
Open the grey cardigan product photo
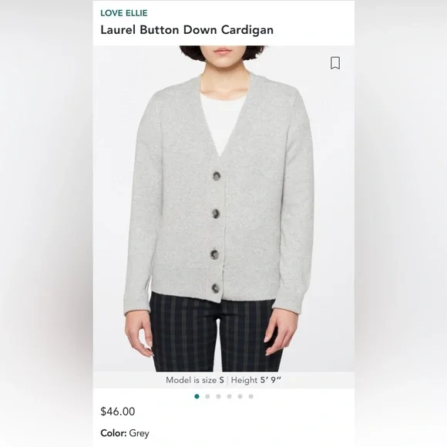pos(223,209)
